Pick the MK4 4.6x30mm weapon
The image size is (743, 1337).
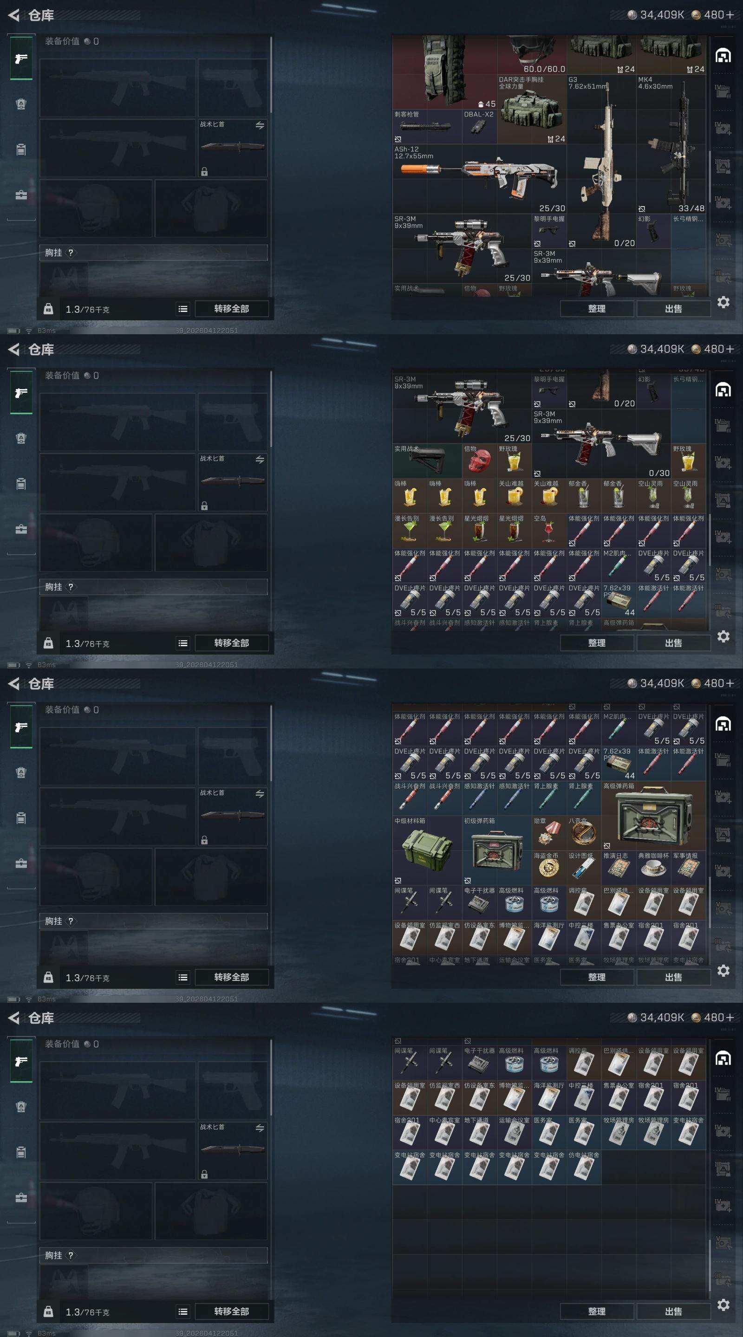(x=671, y=144)
